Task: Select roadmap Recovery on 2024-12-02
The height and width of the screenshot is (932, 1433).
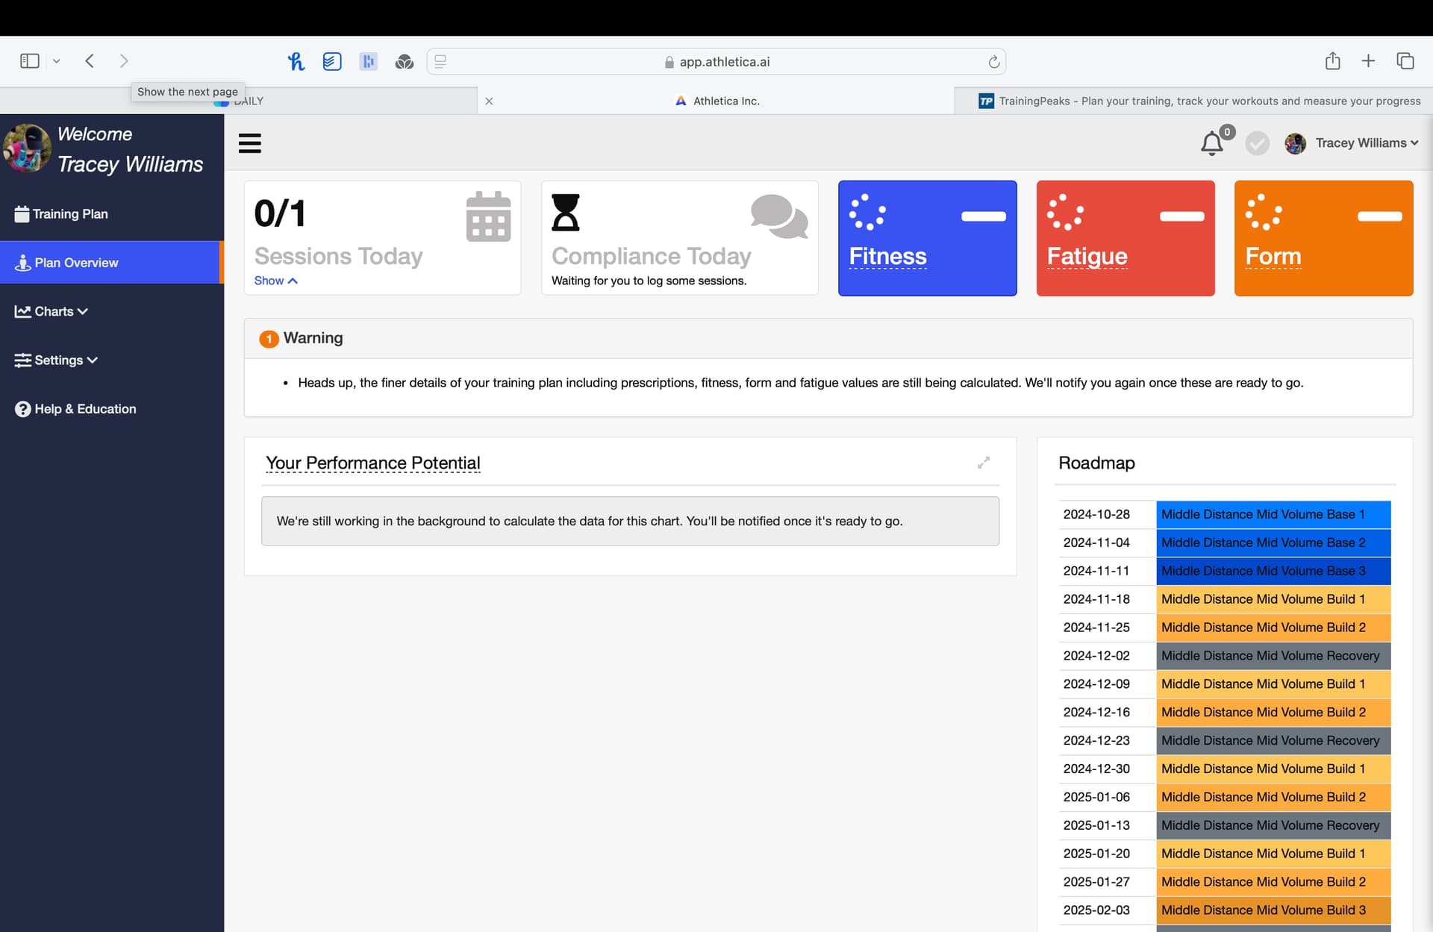Action: [1224, 656]
